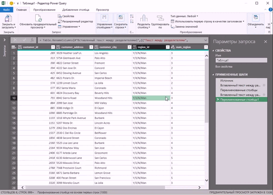Click the table corner menu icon
The width and height of the screenshot is (273, 195).
tap(13, 47)
